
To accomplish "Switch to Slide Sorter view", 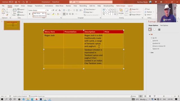I will (x=145, y=96).
